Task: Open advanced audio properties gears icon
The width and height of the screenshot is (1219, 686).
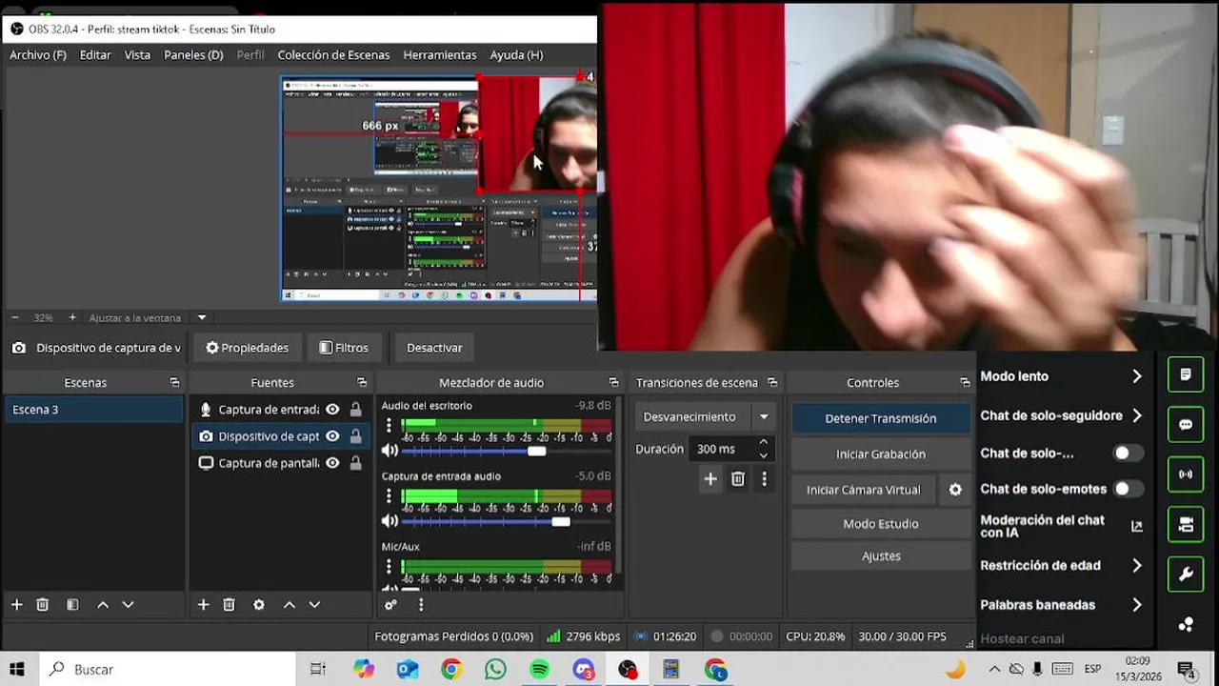Action: pyautogui.click(x=390, y=605)
